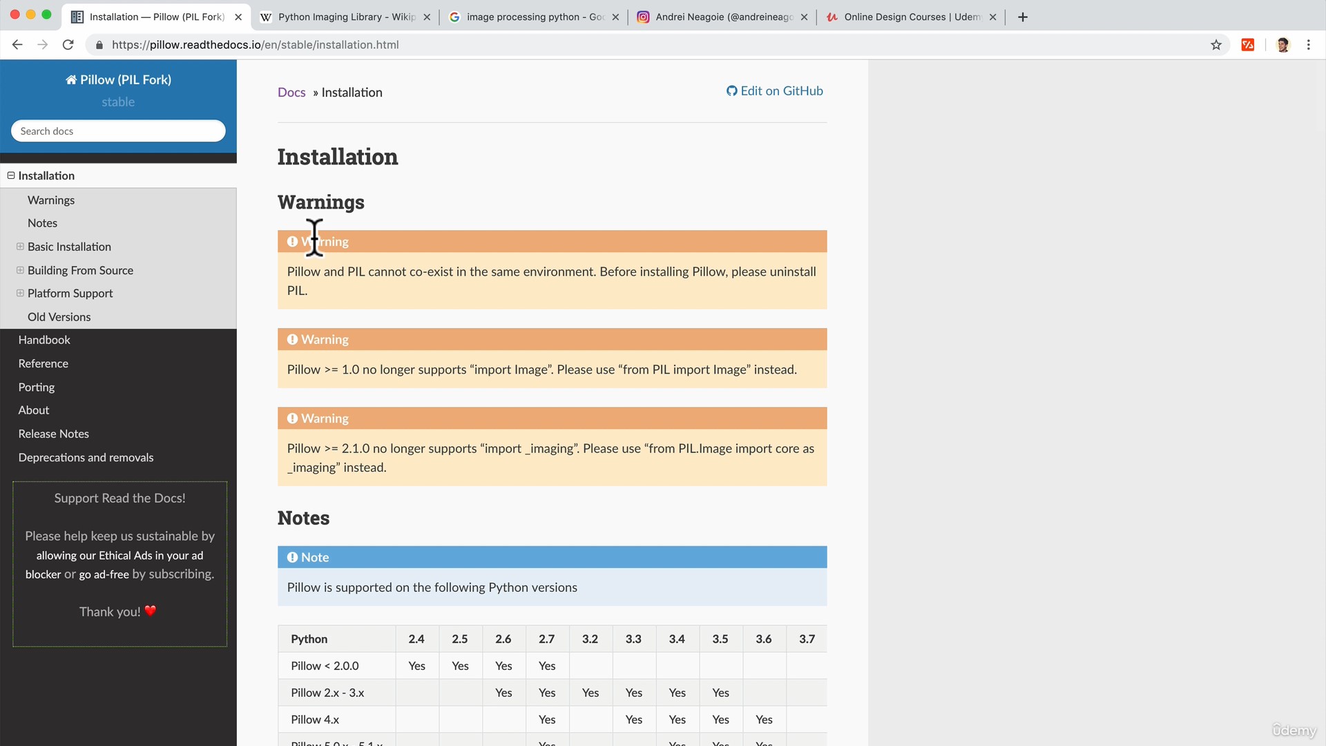Viewport: 1326px width, 746px height.
Task: Click the Notes section heading
Action: click(303, 518)
